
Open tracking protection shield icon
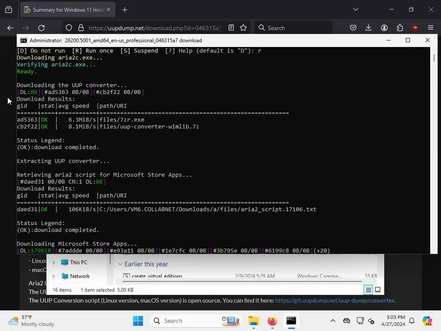coord(69,28)
